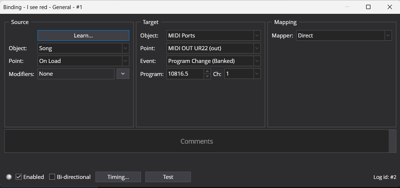Open the Source Object dropdown showing Song
This screenshot has width=400, height=188.
pyautogui.click(x=83, y=48)
